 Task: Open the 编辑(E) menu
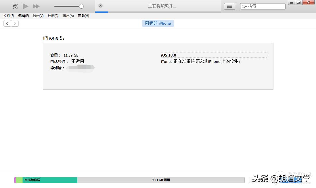[x=23, y=16]
